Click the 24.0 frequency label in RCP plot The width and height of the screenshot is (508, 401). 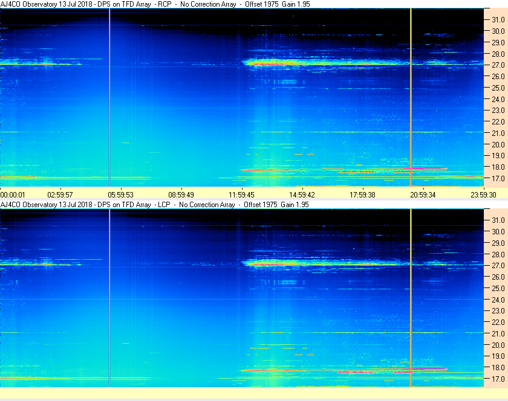[x=498, y=100]
